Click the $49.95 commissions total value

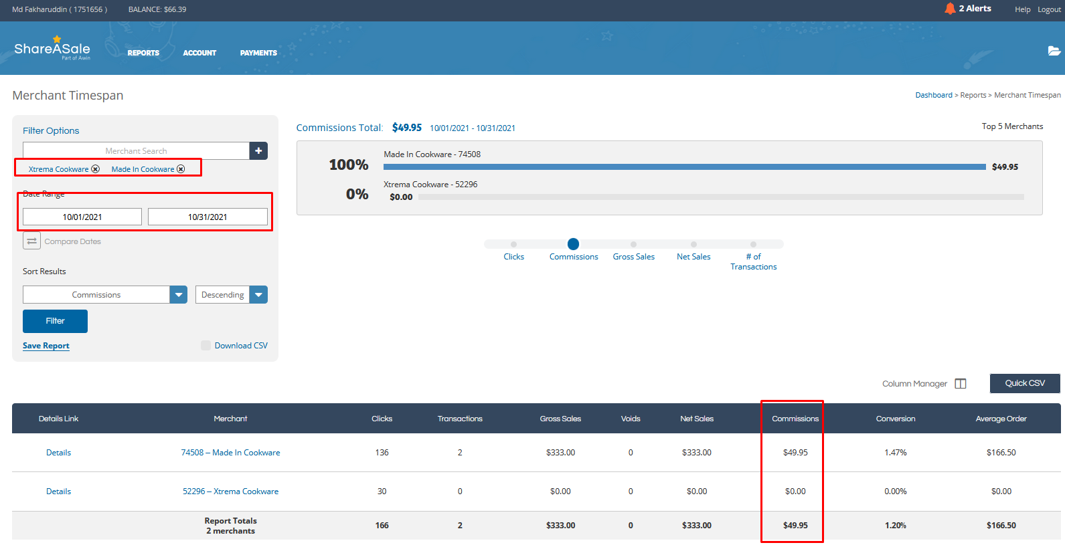coord(407,128)
